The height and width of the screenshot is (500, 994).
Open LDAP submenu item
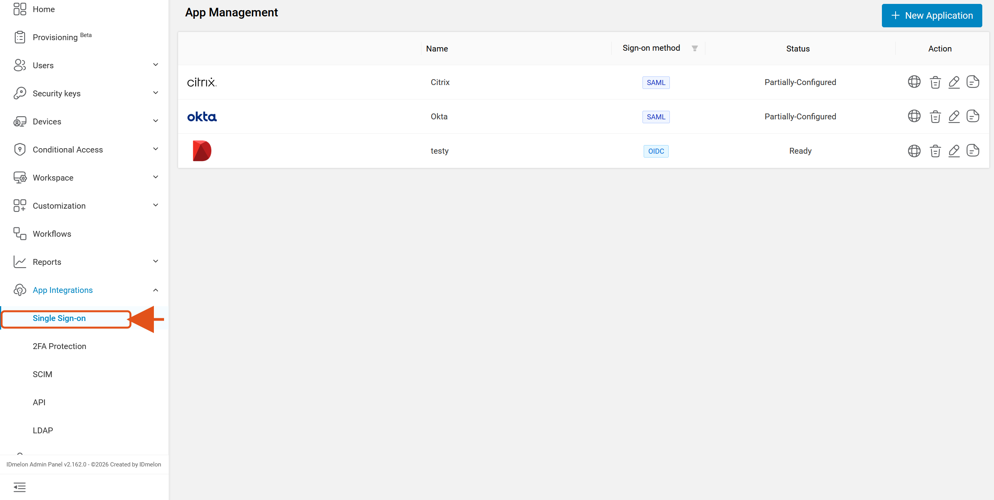coord(84,431)
